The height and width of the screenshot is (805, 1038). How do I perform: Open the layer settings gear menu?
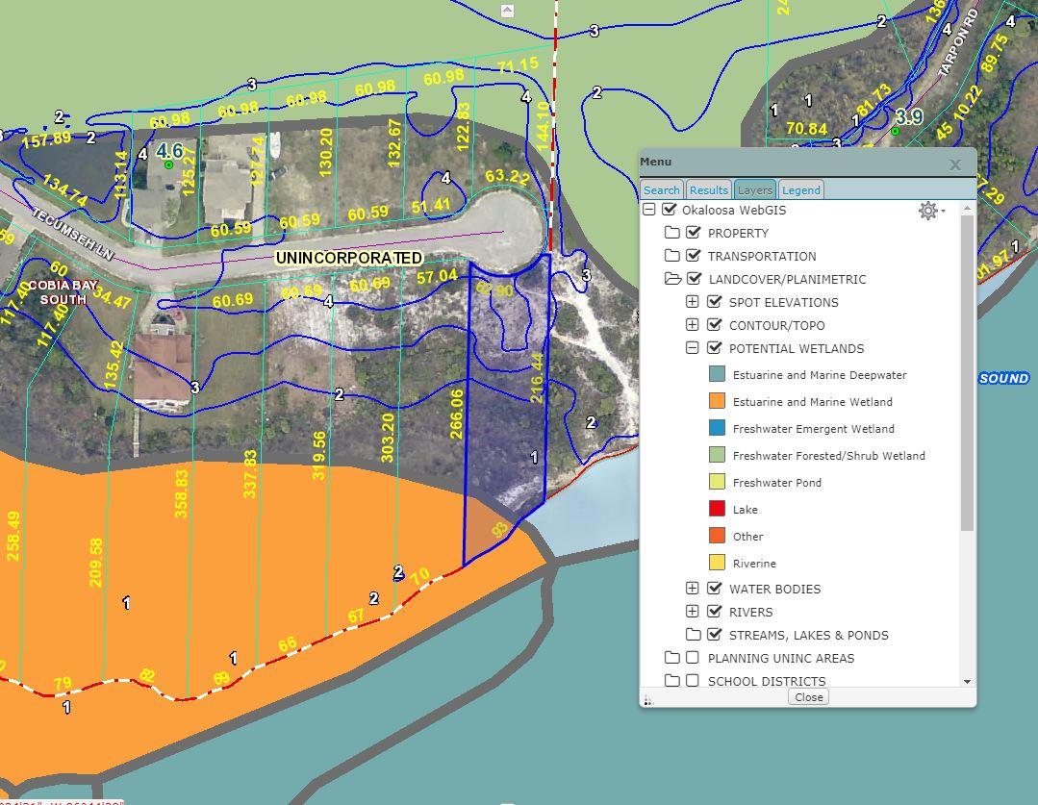coord(928,211)
